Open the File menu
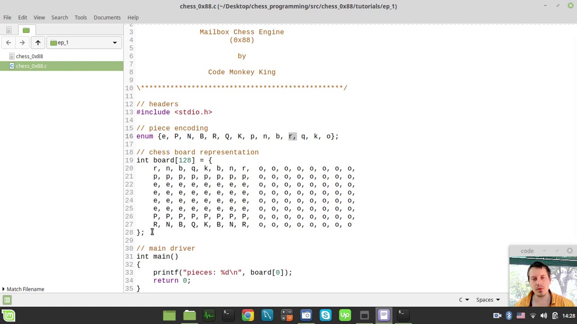The height and width of the screenshot is (324, 577). [7, 17]
